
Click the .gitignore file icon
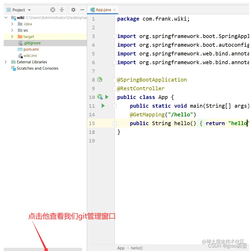tap(20, 43)
